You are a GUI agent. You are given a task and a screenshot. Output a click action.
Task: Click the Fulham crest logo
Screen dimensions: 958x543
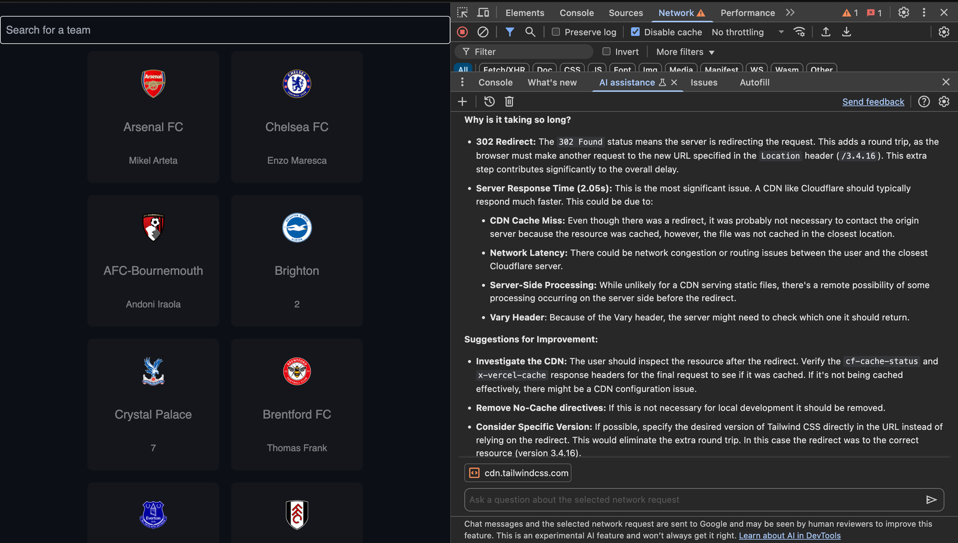coord(297,514)
